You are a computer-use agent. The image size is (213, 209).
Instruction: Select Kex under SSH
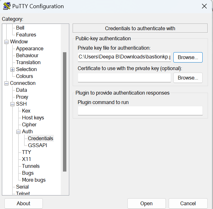point(26,111)
